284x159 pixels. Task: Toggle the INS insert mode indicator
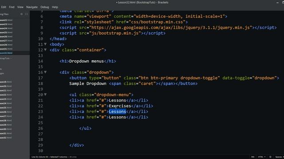pyautogui.click(x=252, y=157)
